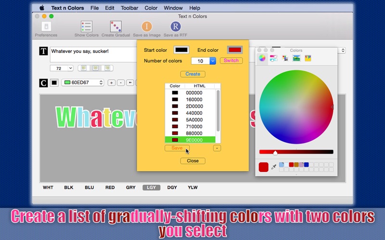Click the black C color icon
The image size is (385, 240).
point(43,83)
